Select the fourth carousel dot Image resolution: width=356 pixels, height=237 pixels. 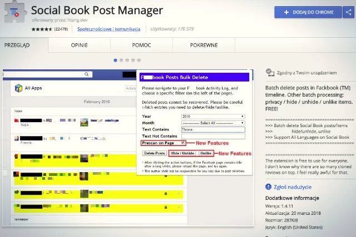133,60
